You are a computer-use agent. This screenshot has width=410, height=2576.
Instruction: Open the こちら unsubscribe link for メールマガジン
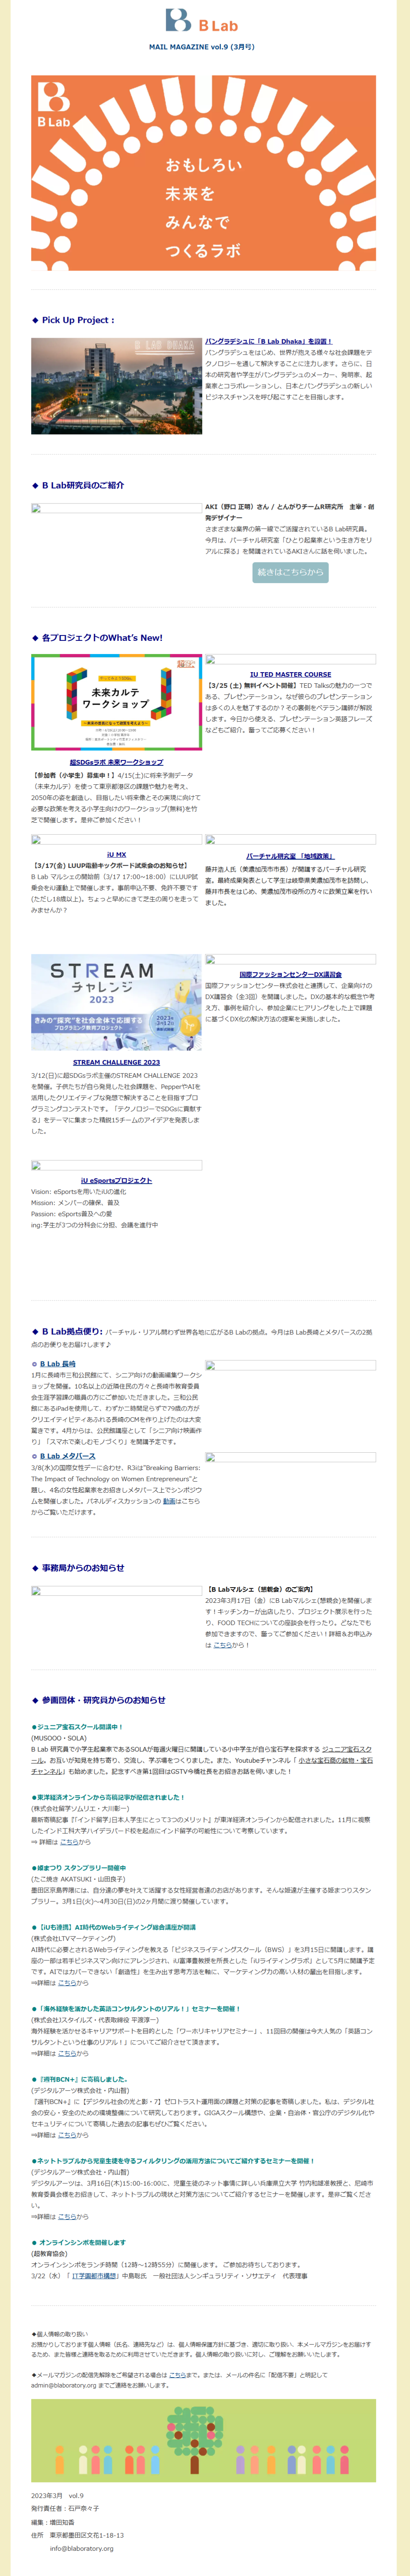[177, 2375]
